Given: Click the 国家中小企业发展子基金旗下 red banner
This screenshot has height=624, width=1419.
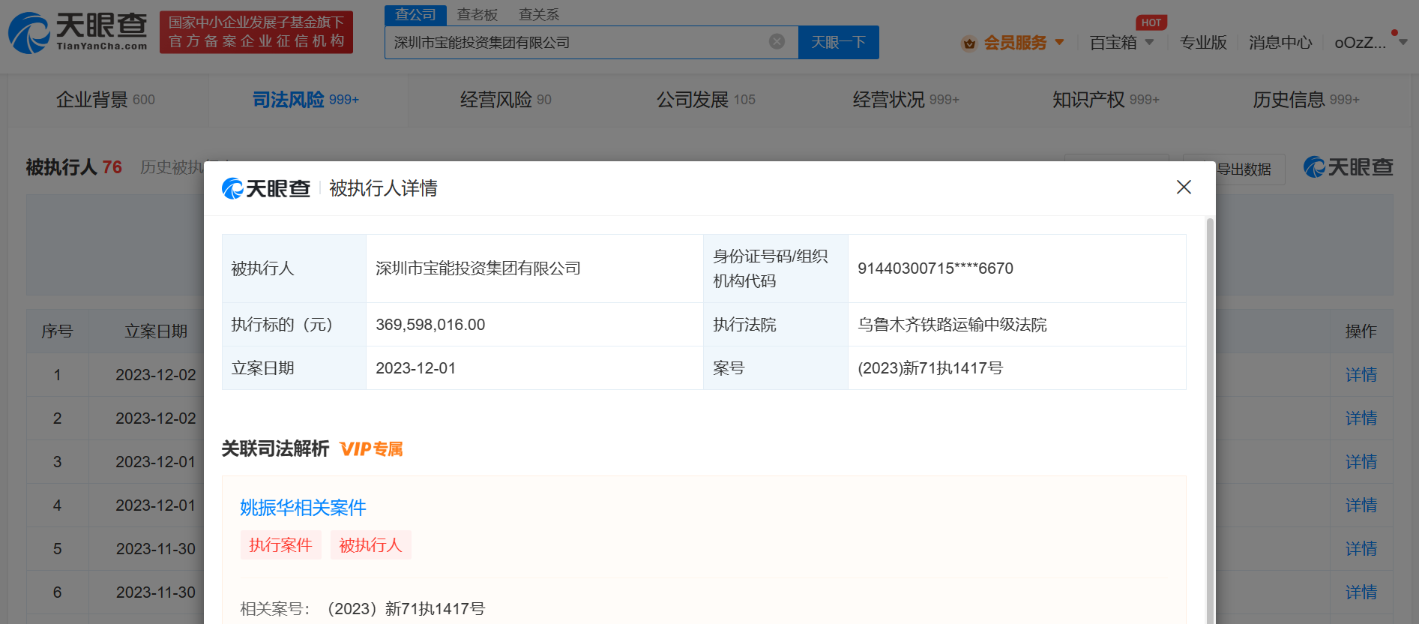Looking at the screenshot, I should (x=256, y=32).
